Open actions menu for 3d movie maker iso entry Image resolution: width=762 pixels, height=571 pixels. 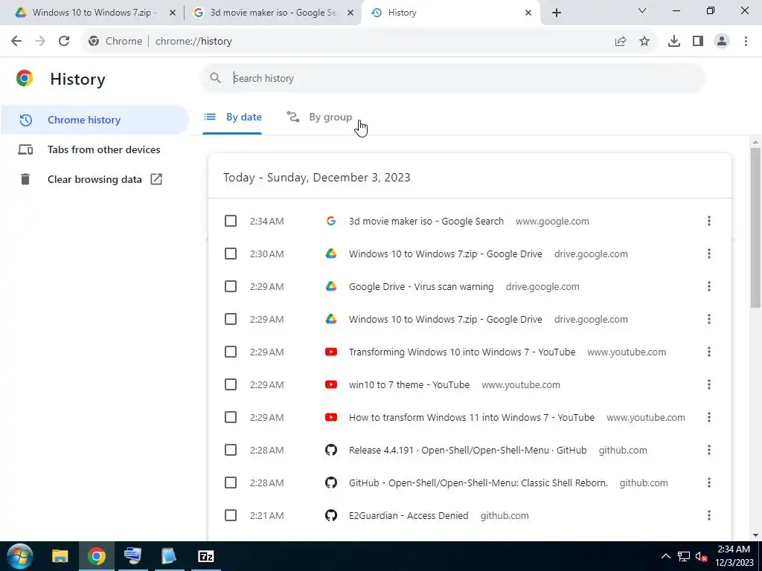coord(709,221)
